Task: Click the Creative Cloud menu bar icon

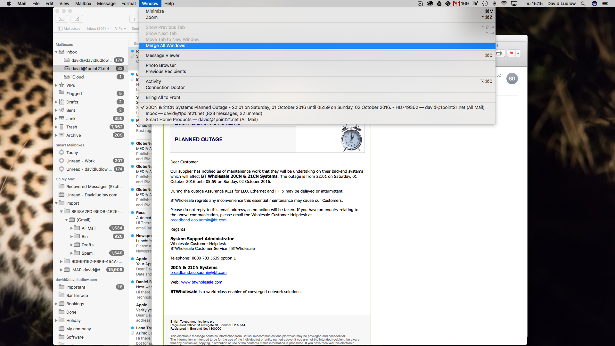Action: pyautogui.click(x=430, y=4)
